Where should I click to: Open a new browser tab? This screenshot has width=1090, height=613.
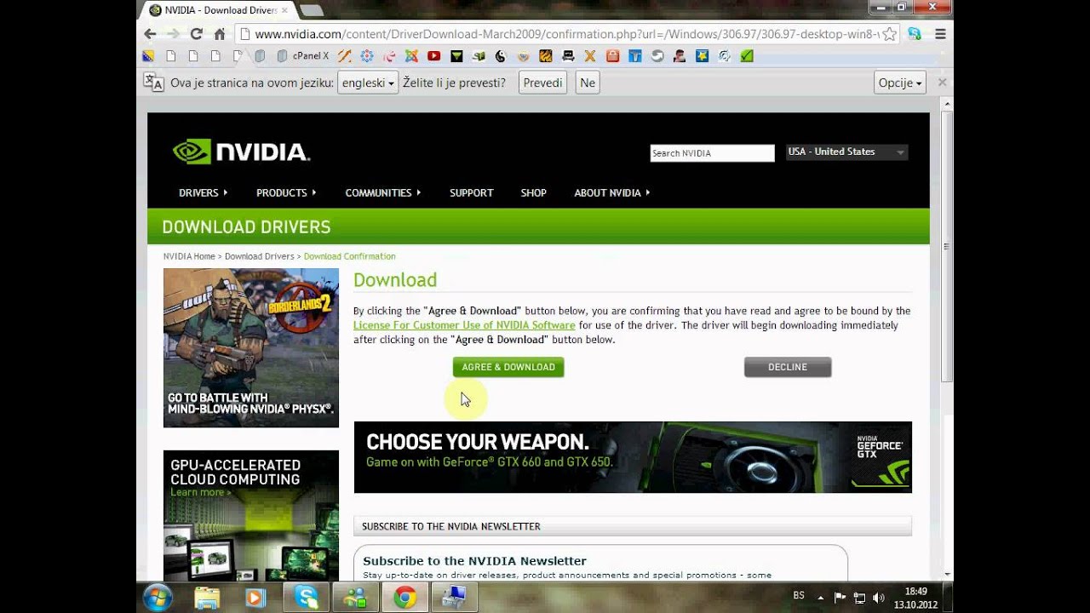(x=311, y=10)
